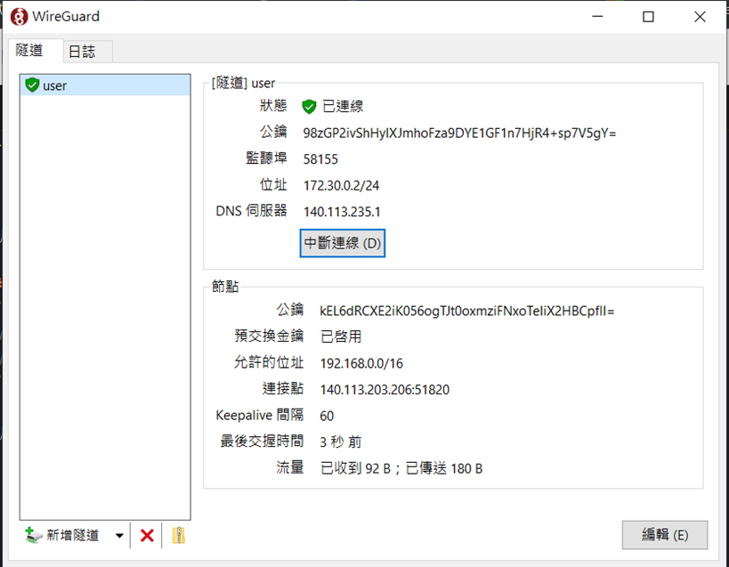The width and height of the screenshot is (729, 567).
Task: Select the 隧道 tab
Action: (x=29, y=51)
